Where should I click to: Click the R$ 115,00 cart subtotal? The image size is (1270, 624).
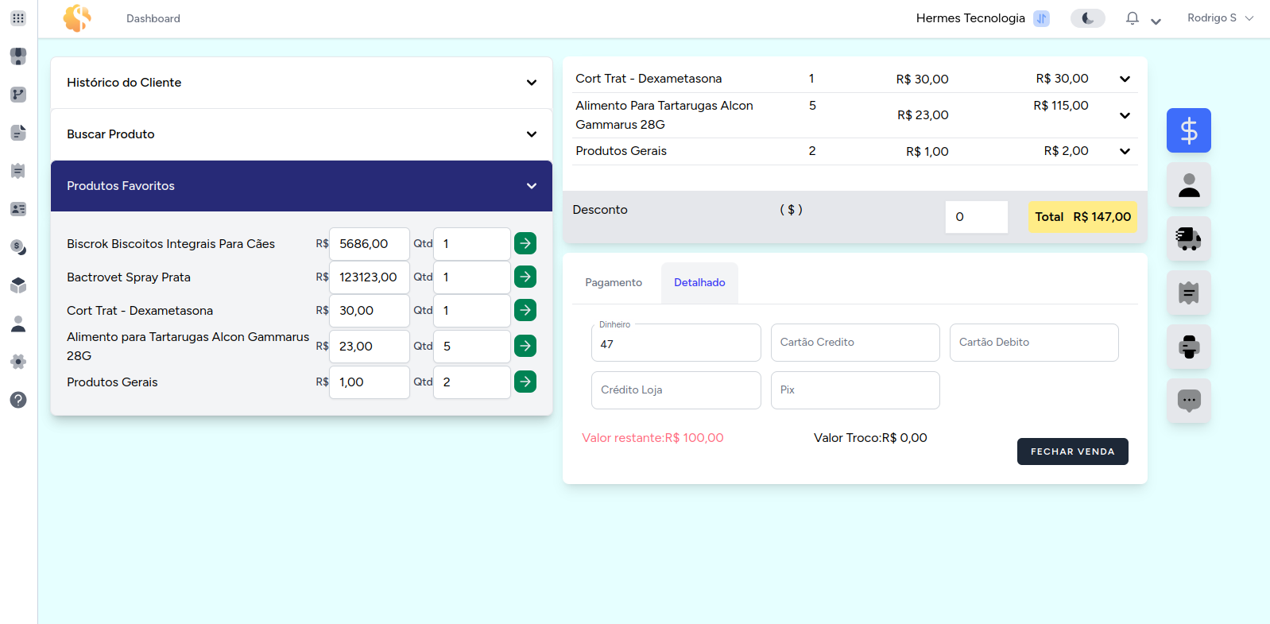click(x=1061, y=106)
